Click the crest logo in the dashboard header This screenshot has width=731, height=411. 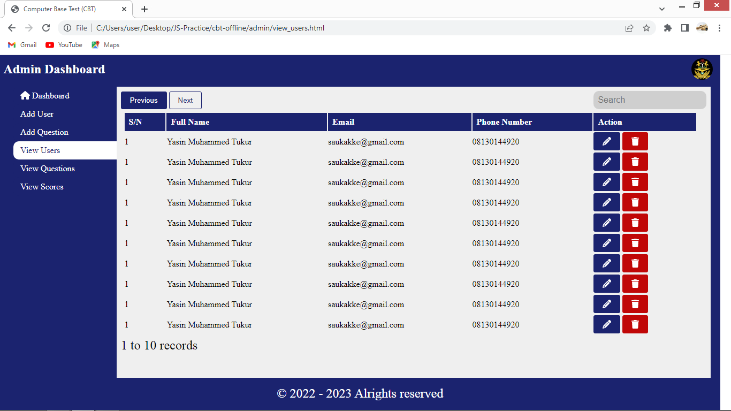pyautogui.click(x=702, y=69)
